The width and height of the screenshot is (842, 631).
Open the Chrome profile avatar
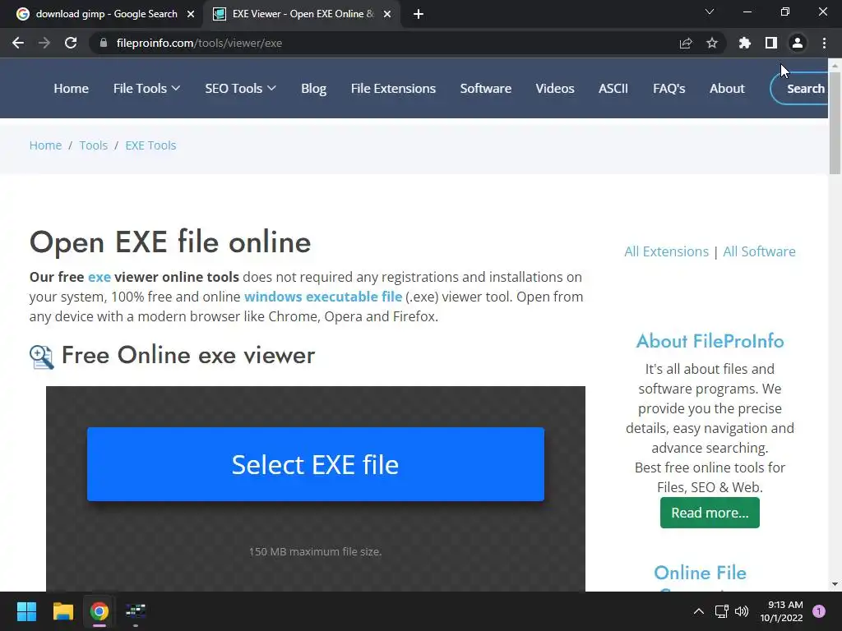pos(798,43)
